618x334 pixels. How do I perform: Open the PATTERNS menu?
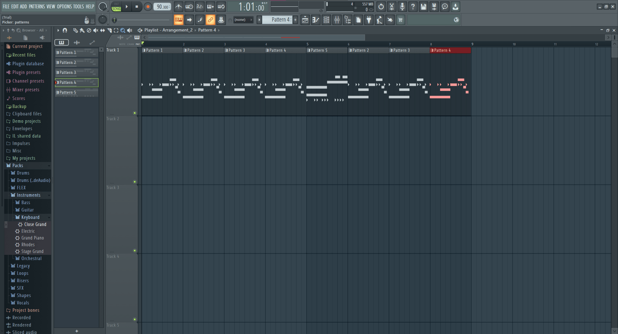point(37,6)
